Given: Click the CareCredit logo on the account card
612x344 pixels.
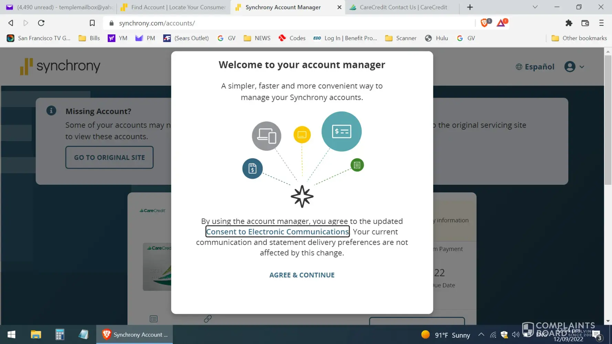Looking at the screenshot, I should [x=152, y=211].
